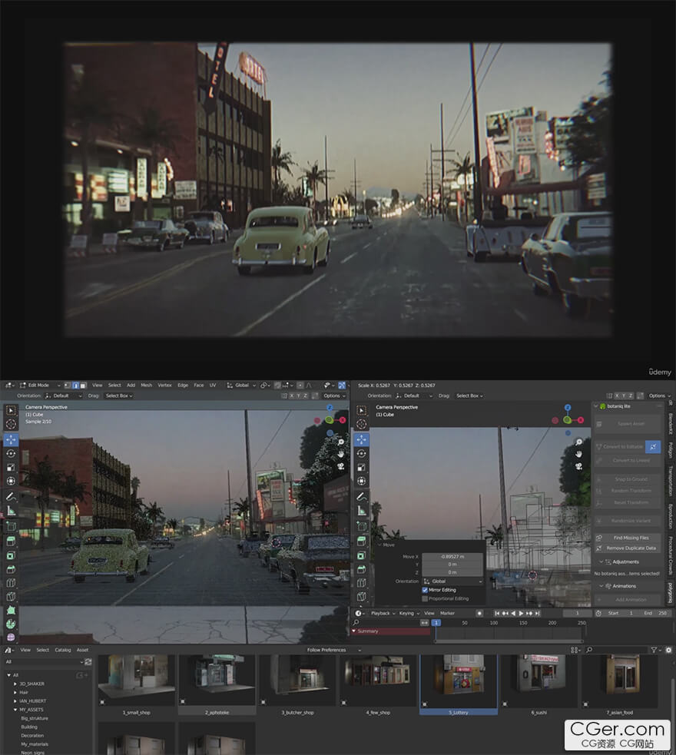This screenshot has height=755, width=676.
Task: Open Orientation Global dropdown in Move panel
Action: point(452,581)
